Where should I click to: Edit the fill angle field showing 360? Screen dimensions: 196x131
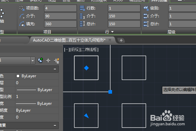click(60, 24)
